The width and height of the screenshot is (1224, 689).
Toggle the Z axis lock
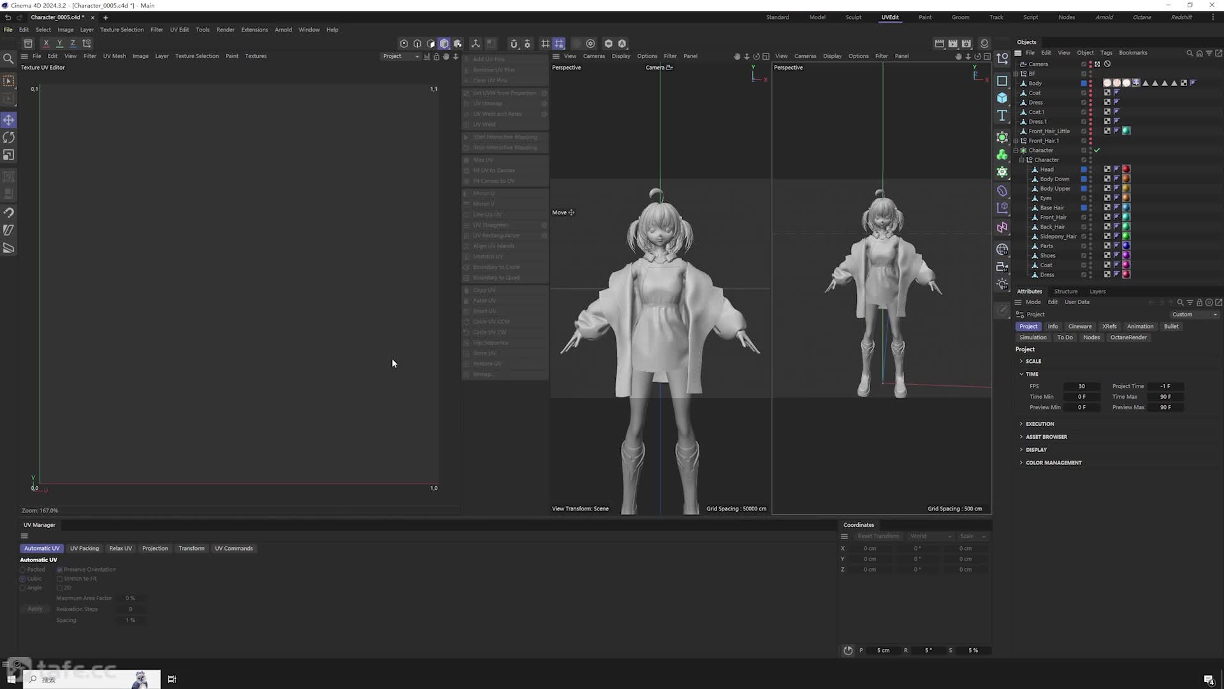point(73,43)
